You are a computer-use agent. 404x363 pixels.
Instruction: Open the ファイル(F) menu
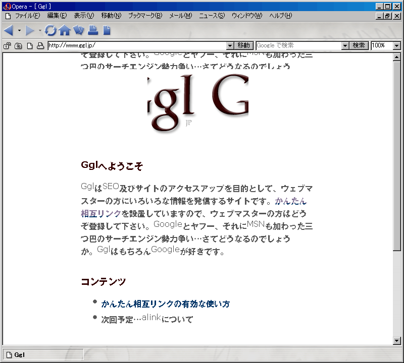pos(28,16)
